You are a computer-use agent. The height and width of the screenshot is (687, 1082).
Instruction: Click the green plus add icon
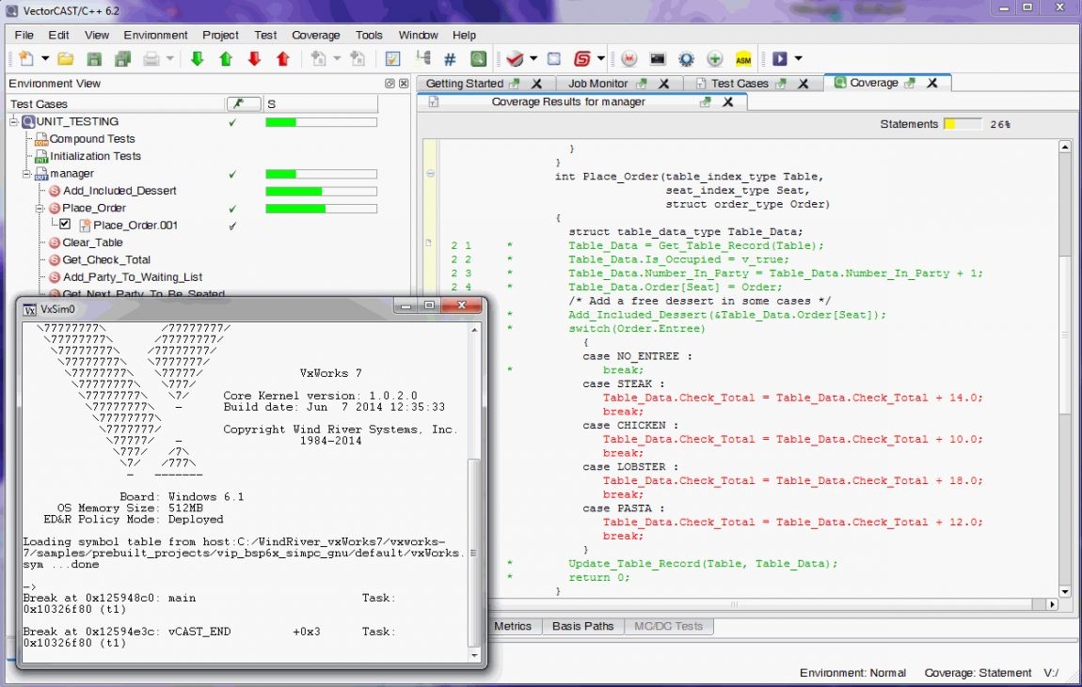[x=715, y=57]
